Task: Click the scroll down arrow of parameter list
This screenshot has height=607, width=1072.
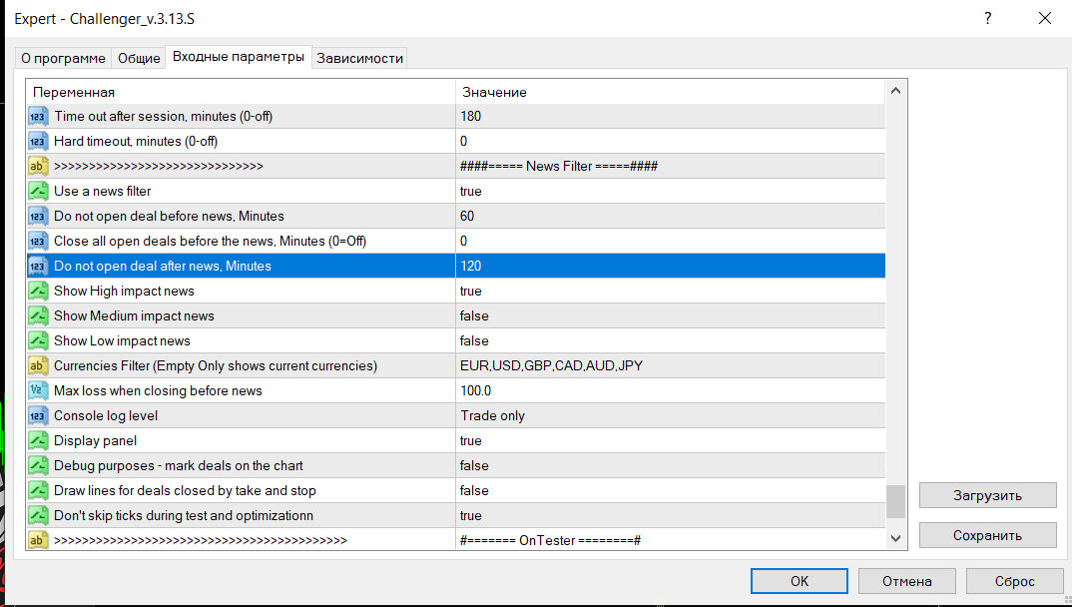Action: (x=895, y=539)
